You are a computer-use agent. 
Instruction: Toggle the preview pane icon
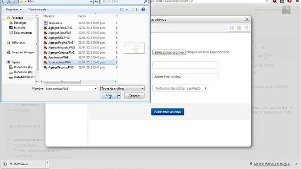[135, 9]
